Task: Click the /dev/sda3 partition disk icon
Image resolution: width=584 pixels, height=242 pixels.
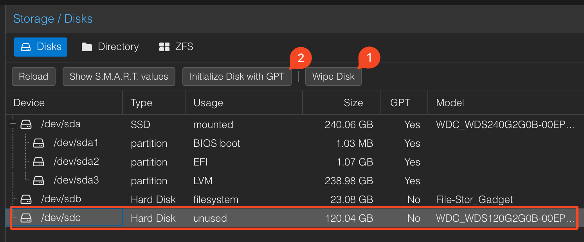Action: [38, 181]
